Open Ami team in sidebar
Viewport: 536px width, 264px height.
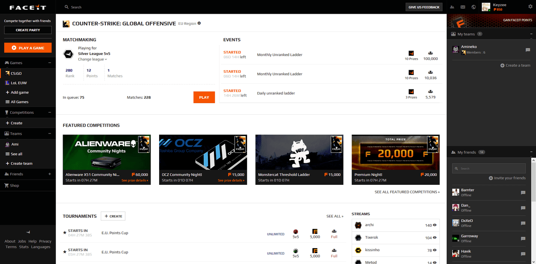pos(28,144)
